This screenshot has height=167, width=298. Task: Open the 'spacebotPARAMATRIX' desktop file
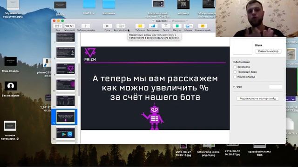[260, 150]
